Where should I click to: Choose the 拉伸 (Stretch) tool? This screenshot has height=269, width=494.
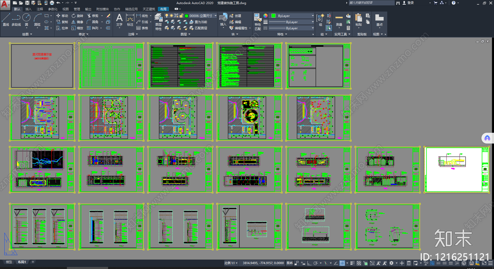[62, 28]
